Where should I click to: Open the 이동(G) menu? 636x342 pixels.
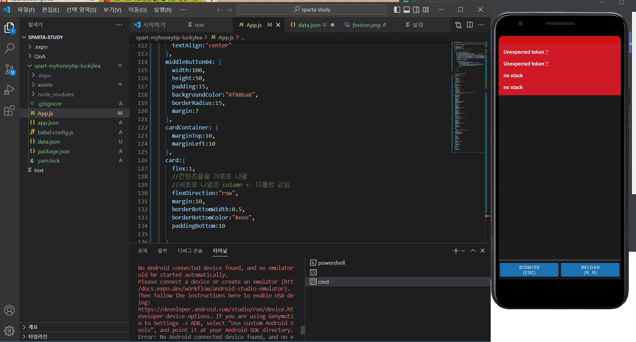coord(137,10)
